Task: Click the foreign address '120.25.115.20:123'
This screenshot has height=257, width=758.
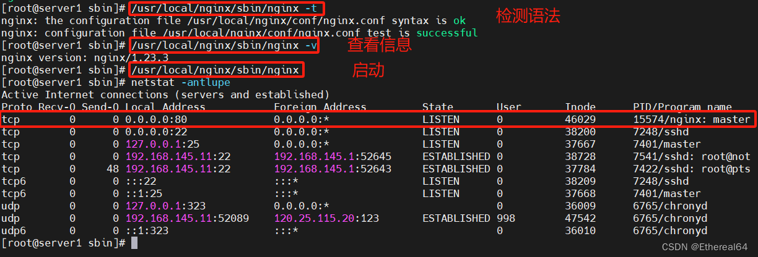Action: pos(326,218)
